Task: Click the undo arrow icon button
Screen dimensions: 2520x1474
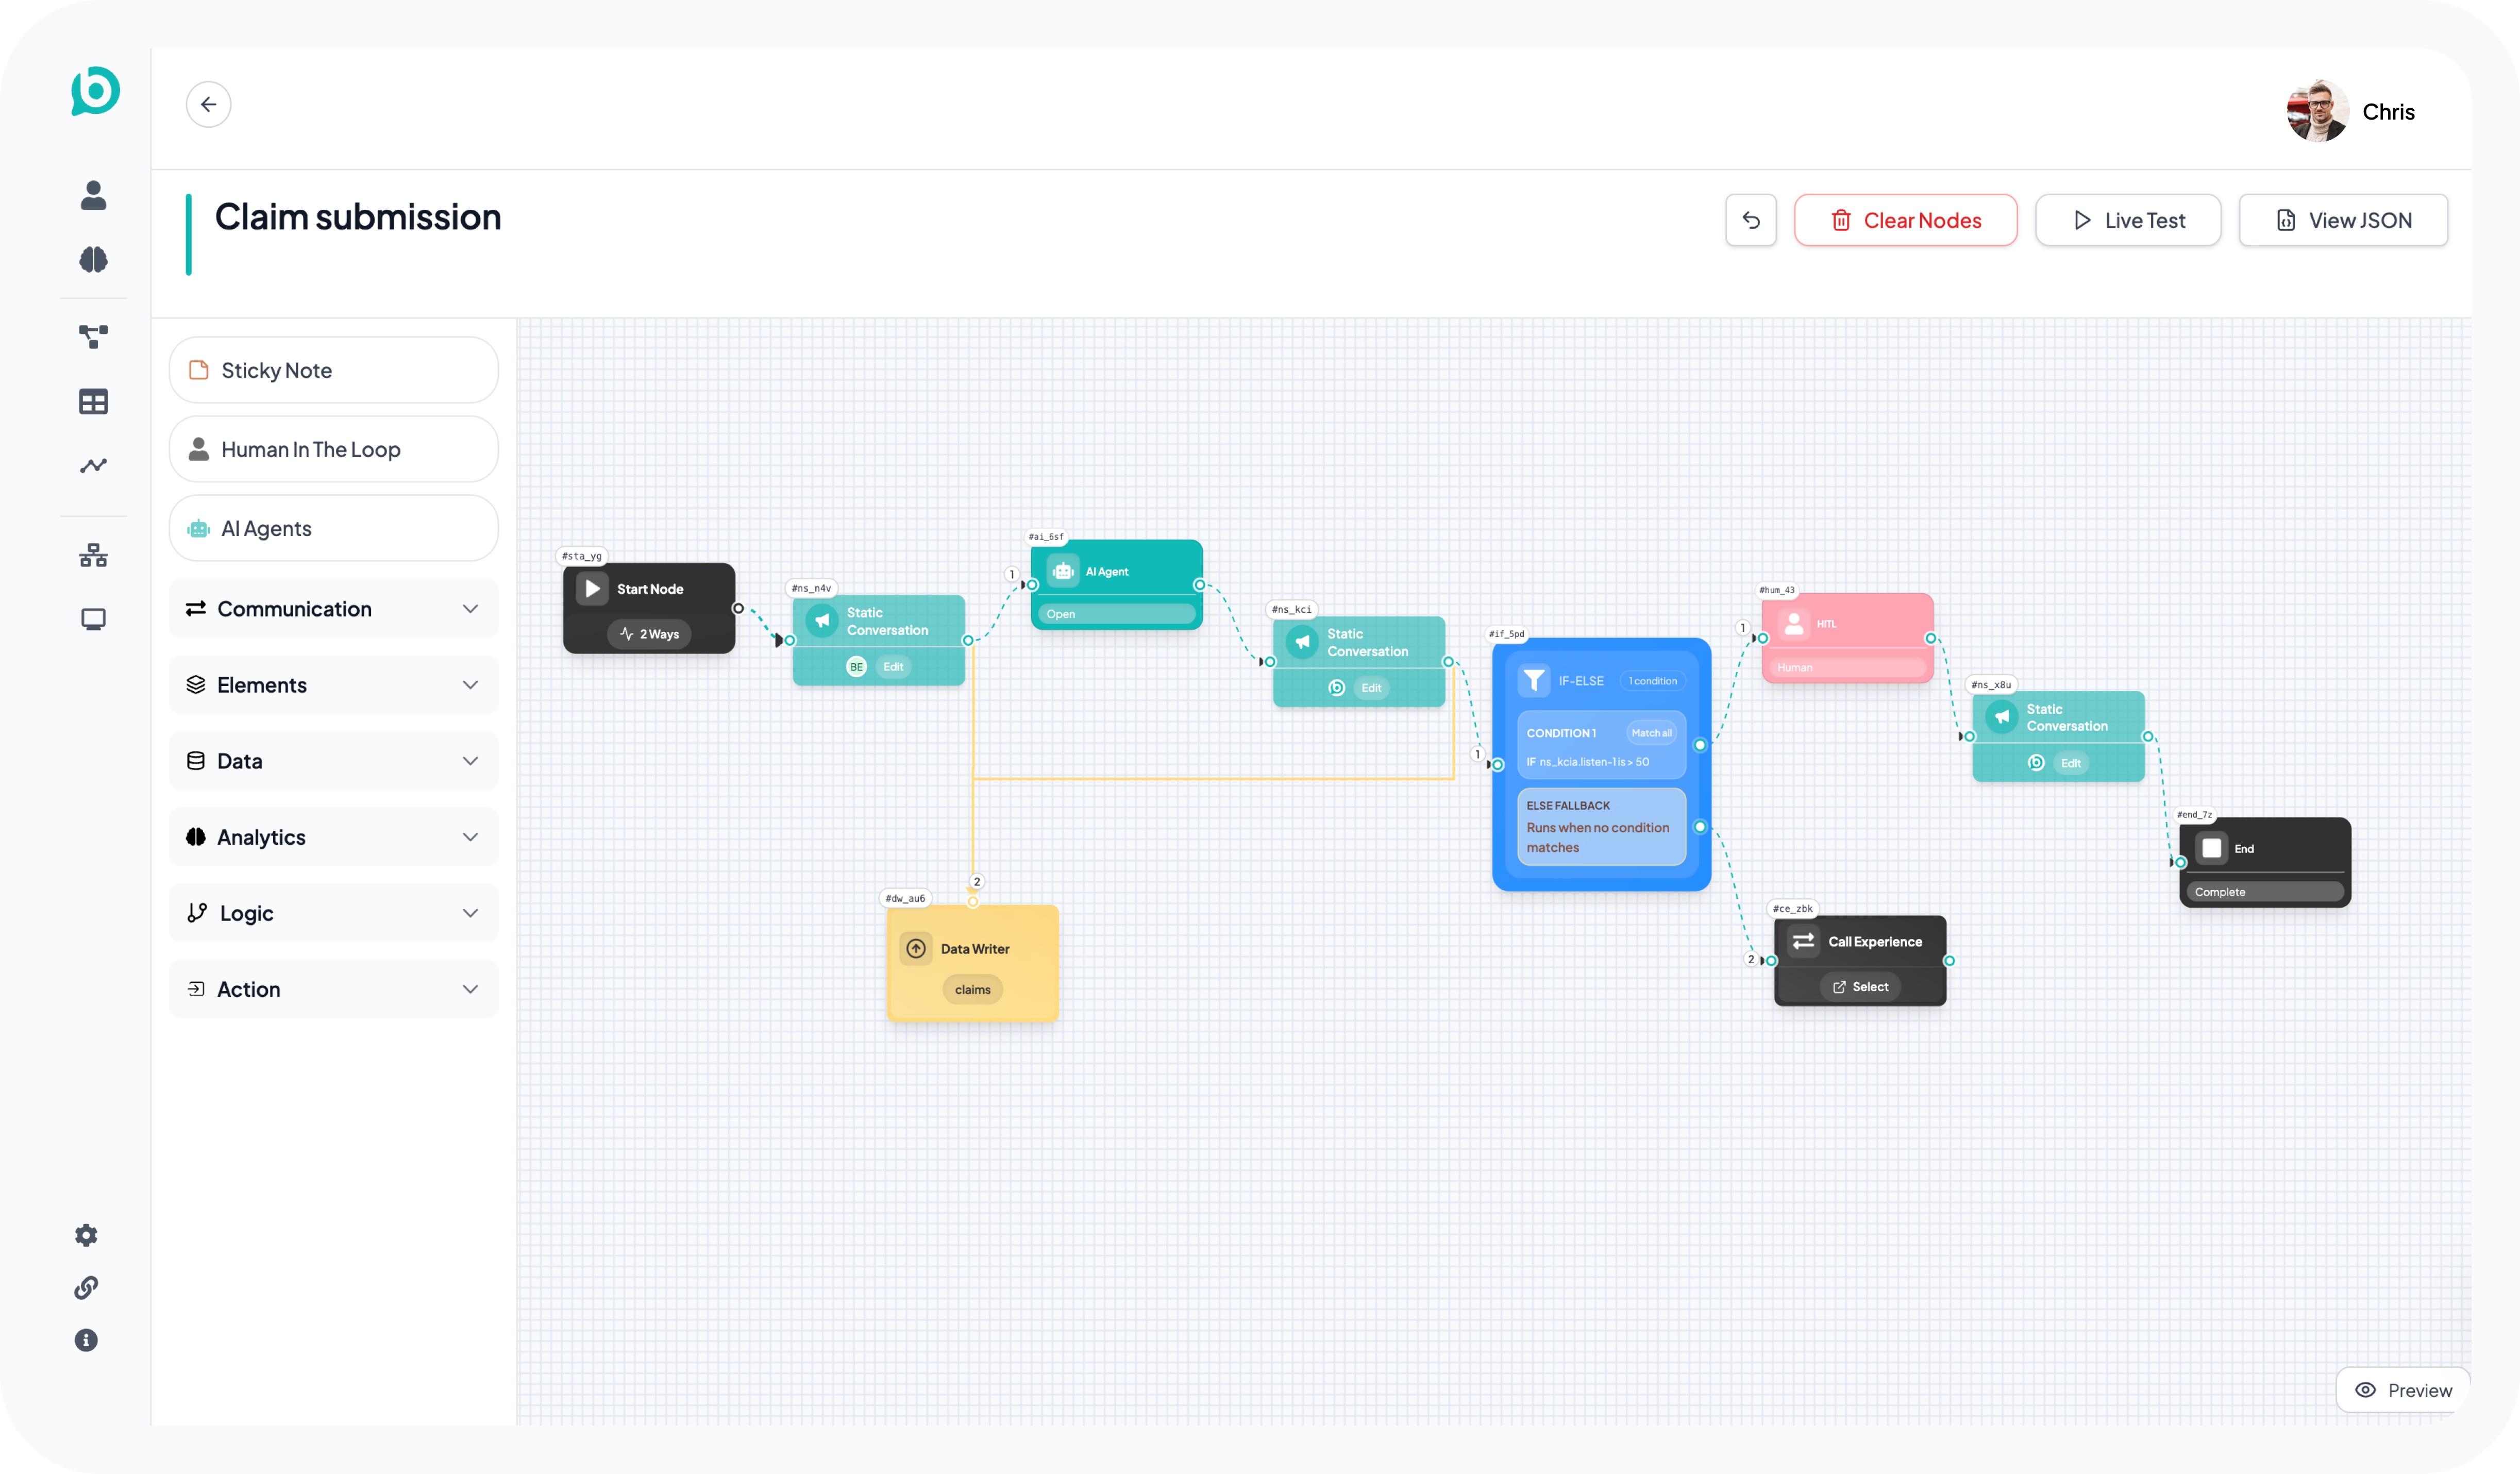Action: tap(1750, 220)
